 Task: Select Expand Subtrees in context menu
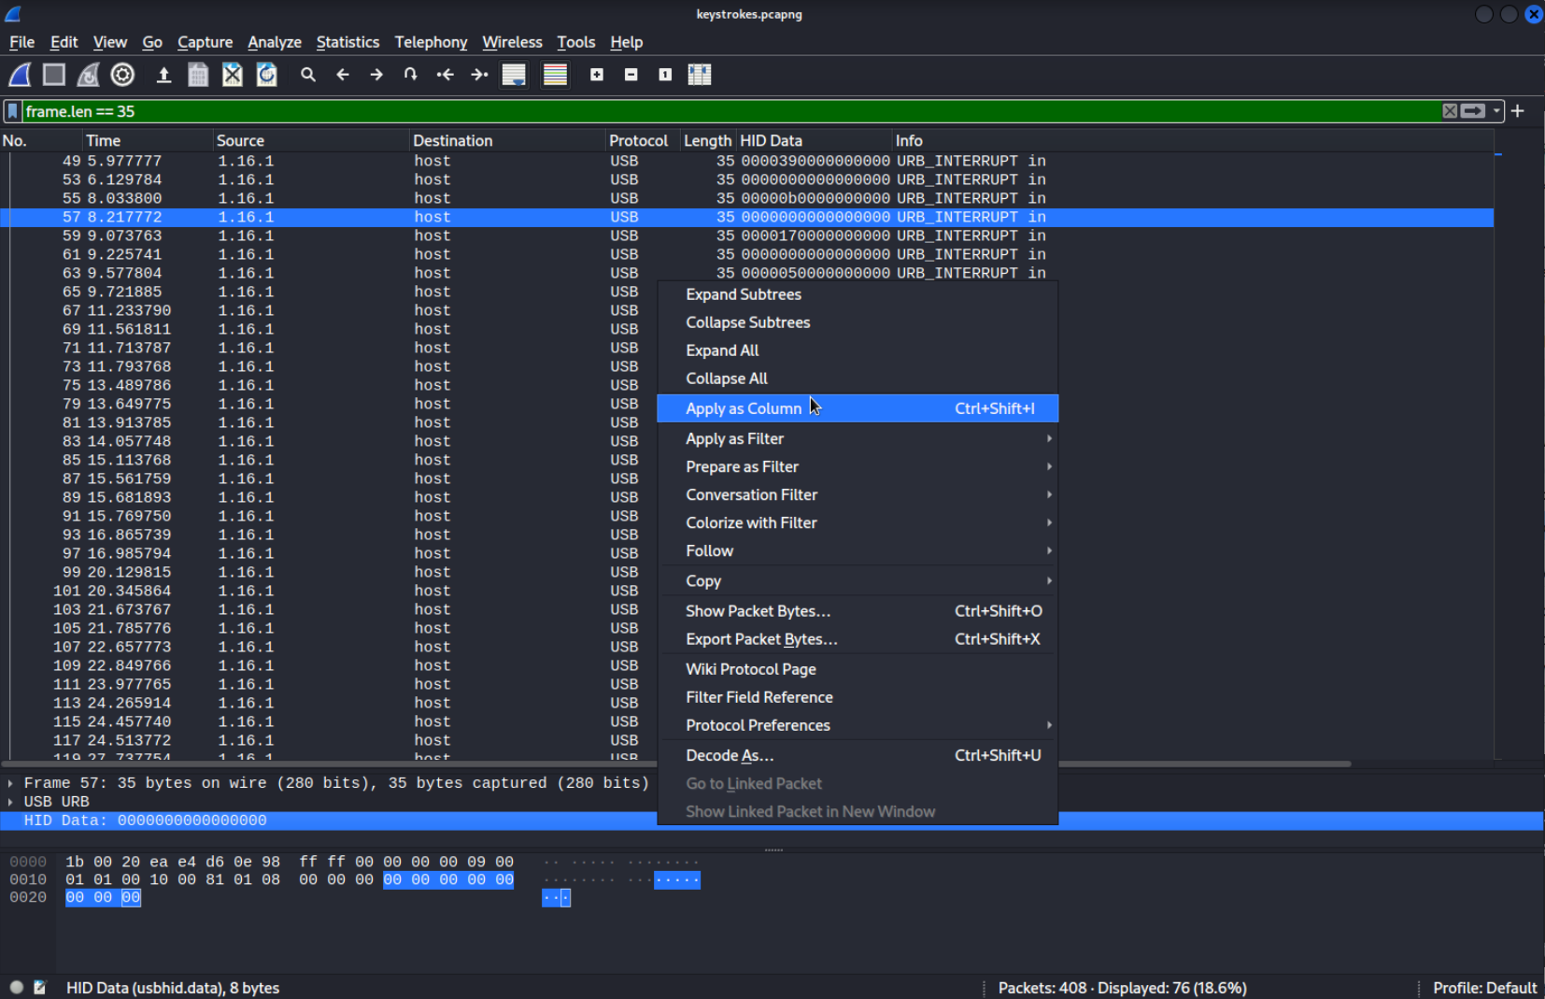[858, 294]
